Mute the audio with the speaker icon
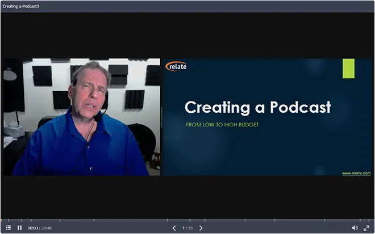Screen dimensions: 375x234 pyautogui.click(x=355, y=228)
